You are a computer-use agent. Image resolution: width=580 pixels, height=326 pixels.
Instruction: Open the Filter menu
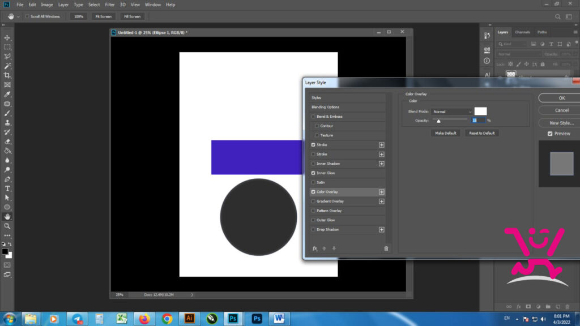109,5
